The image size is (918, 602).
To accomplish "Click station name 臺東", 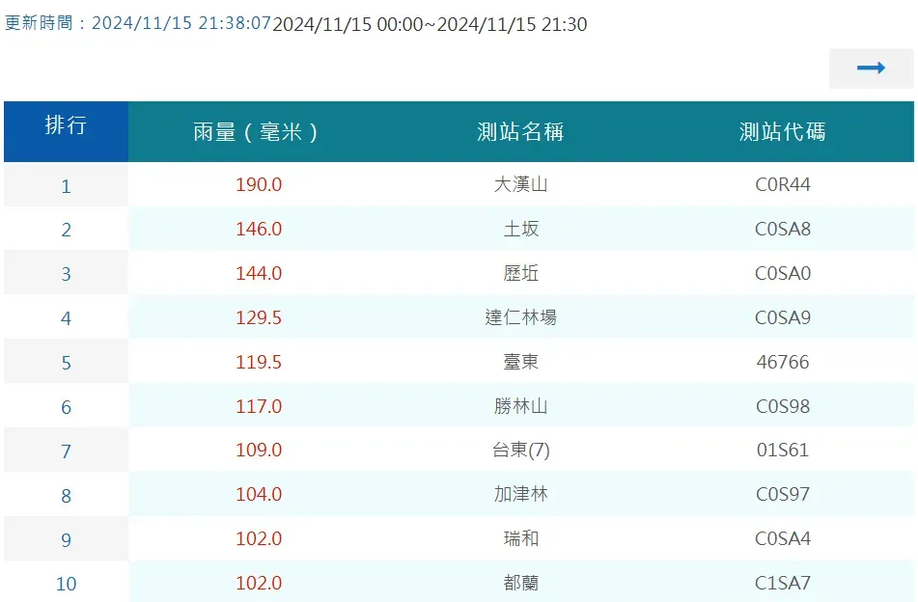I will (520, 362).
